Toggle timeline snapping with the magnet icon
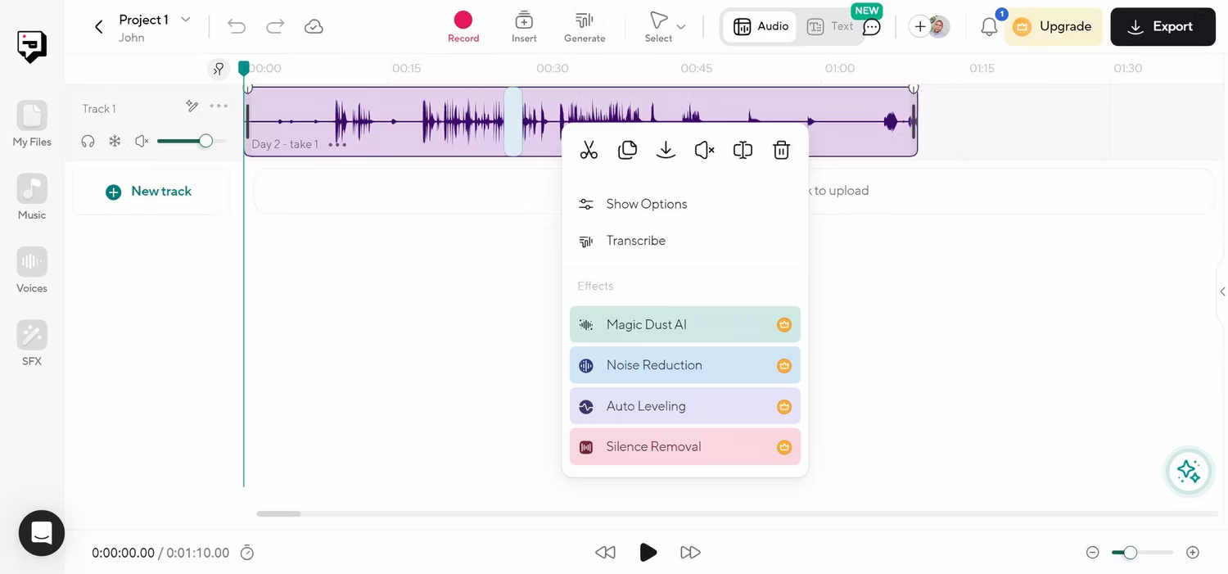Screen dimensions: 1228x574 click(219, 69)
